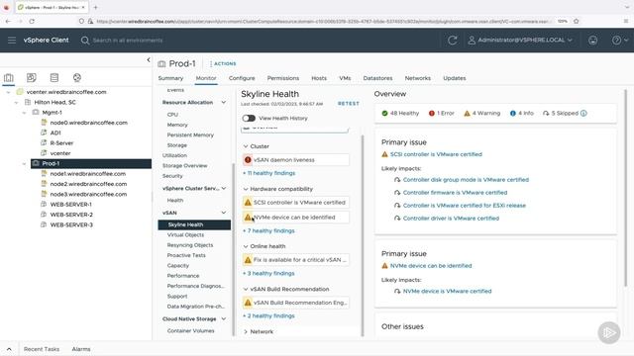Click the monitor menu vertical scrollbar
The image size is (634, 356).
click(233, 249)
